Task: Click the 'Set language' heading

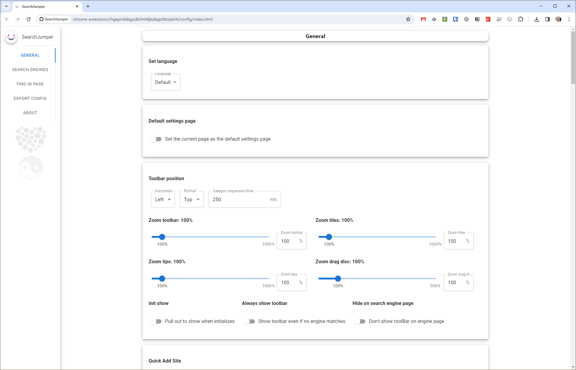Action: point(163,61)
